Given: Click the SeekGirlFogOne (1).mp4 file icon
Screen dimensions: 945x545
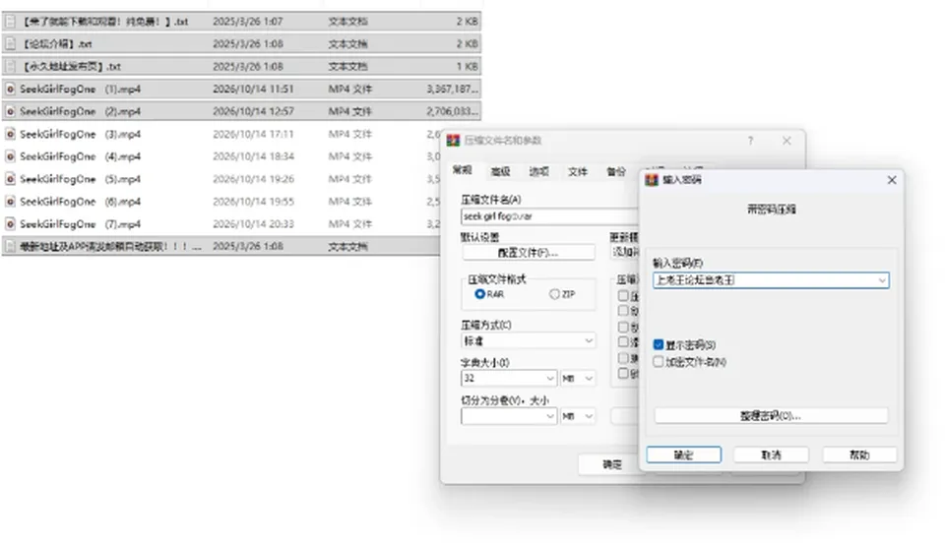Looking at the screenshot, I should click(x=10, y=90).
